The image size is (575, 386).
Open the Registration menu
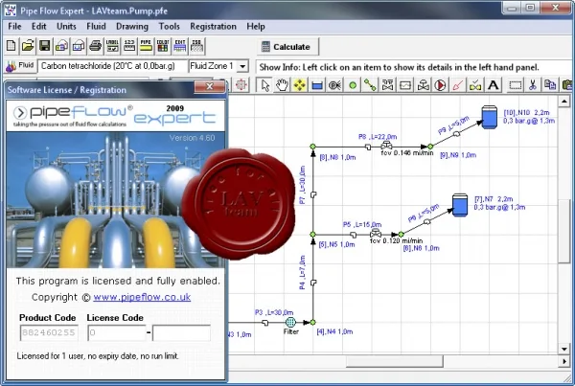[213, 27]
